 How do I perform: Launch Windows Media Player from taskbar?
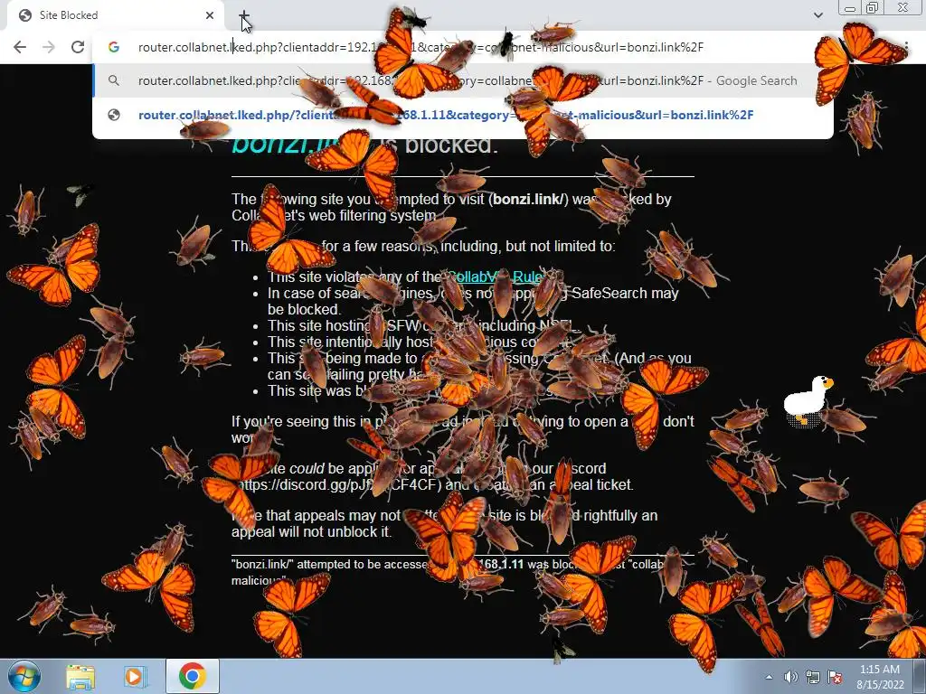(x=135, y=676)
